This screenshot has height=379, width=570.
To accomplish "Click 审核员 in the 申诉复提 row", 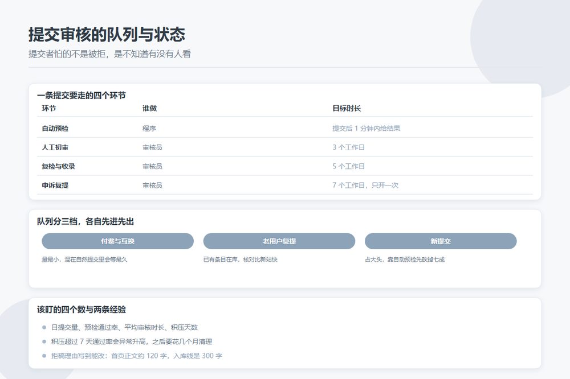I will [152, 185].
